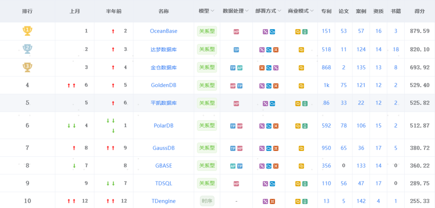Click the orange deployment icon in 达梦数据库 row

click(x=276, y=50)
